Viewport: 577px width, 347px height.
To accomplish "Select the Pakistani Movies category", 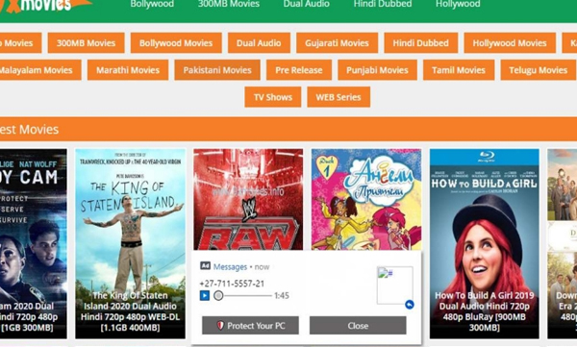I will 217,70.
